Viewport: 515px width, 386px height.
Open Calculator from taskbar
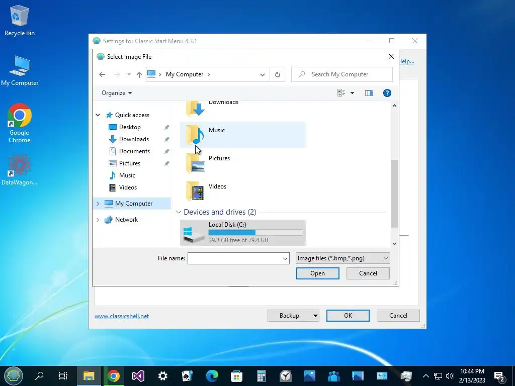coord(261,376)
